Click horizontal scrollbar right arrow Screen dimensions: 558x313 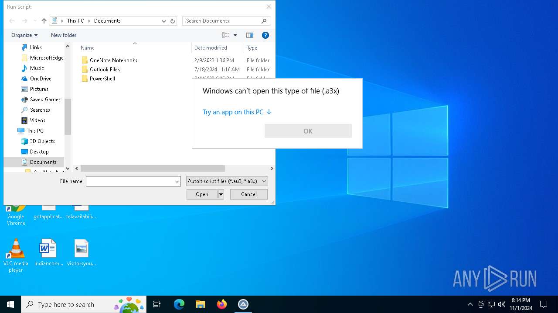tap(272, 168)
